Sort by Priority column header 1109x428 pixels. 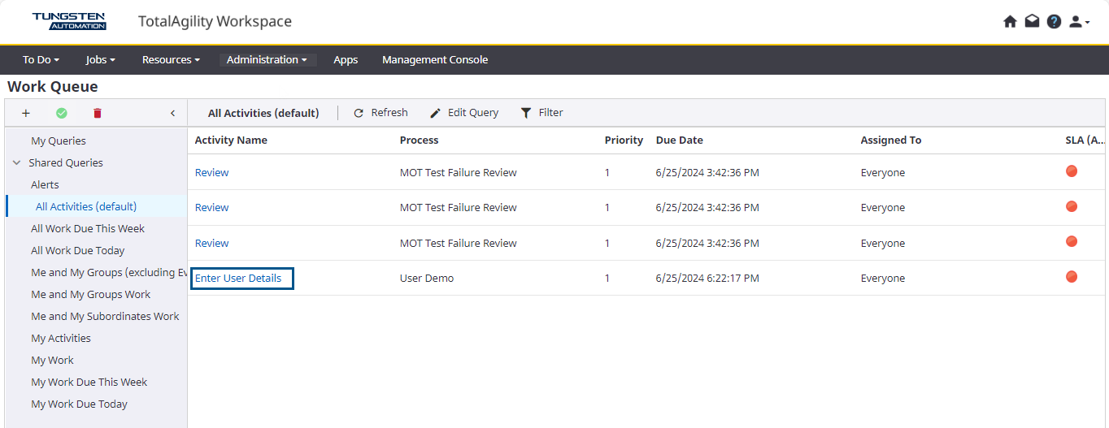pos(624,140)
